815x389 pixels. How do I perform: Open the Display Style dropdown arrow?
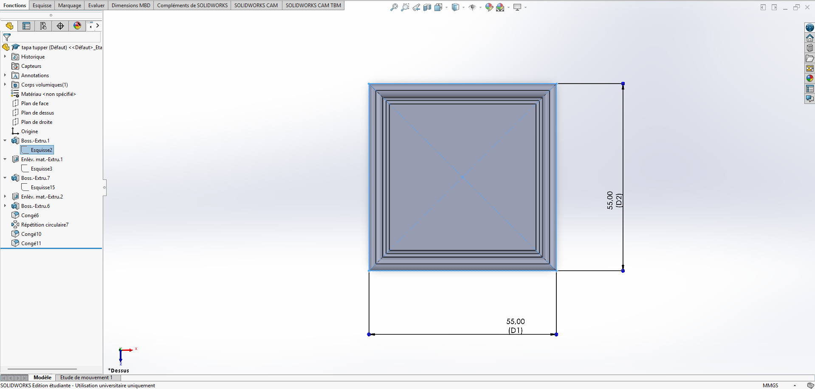click(x=463, y=7)
